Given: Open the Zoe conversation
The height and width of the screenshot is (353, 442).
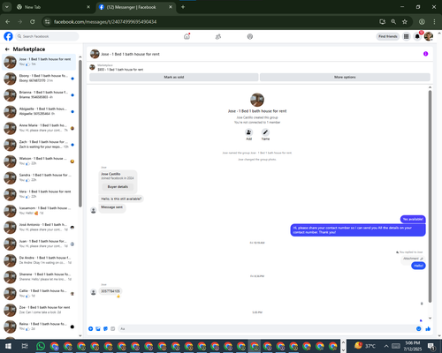Looking at the screenshot, I should coord(39,310).
